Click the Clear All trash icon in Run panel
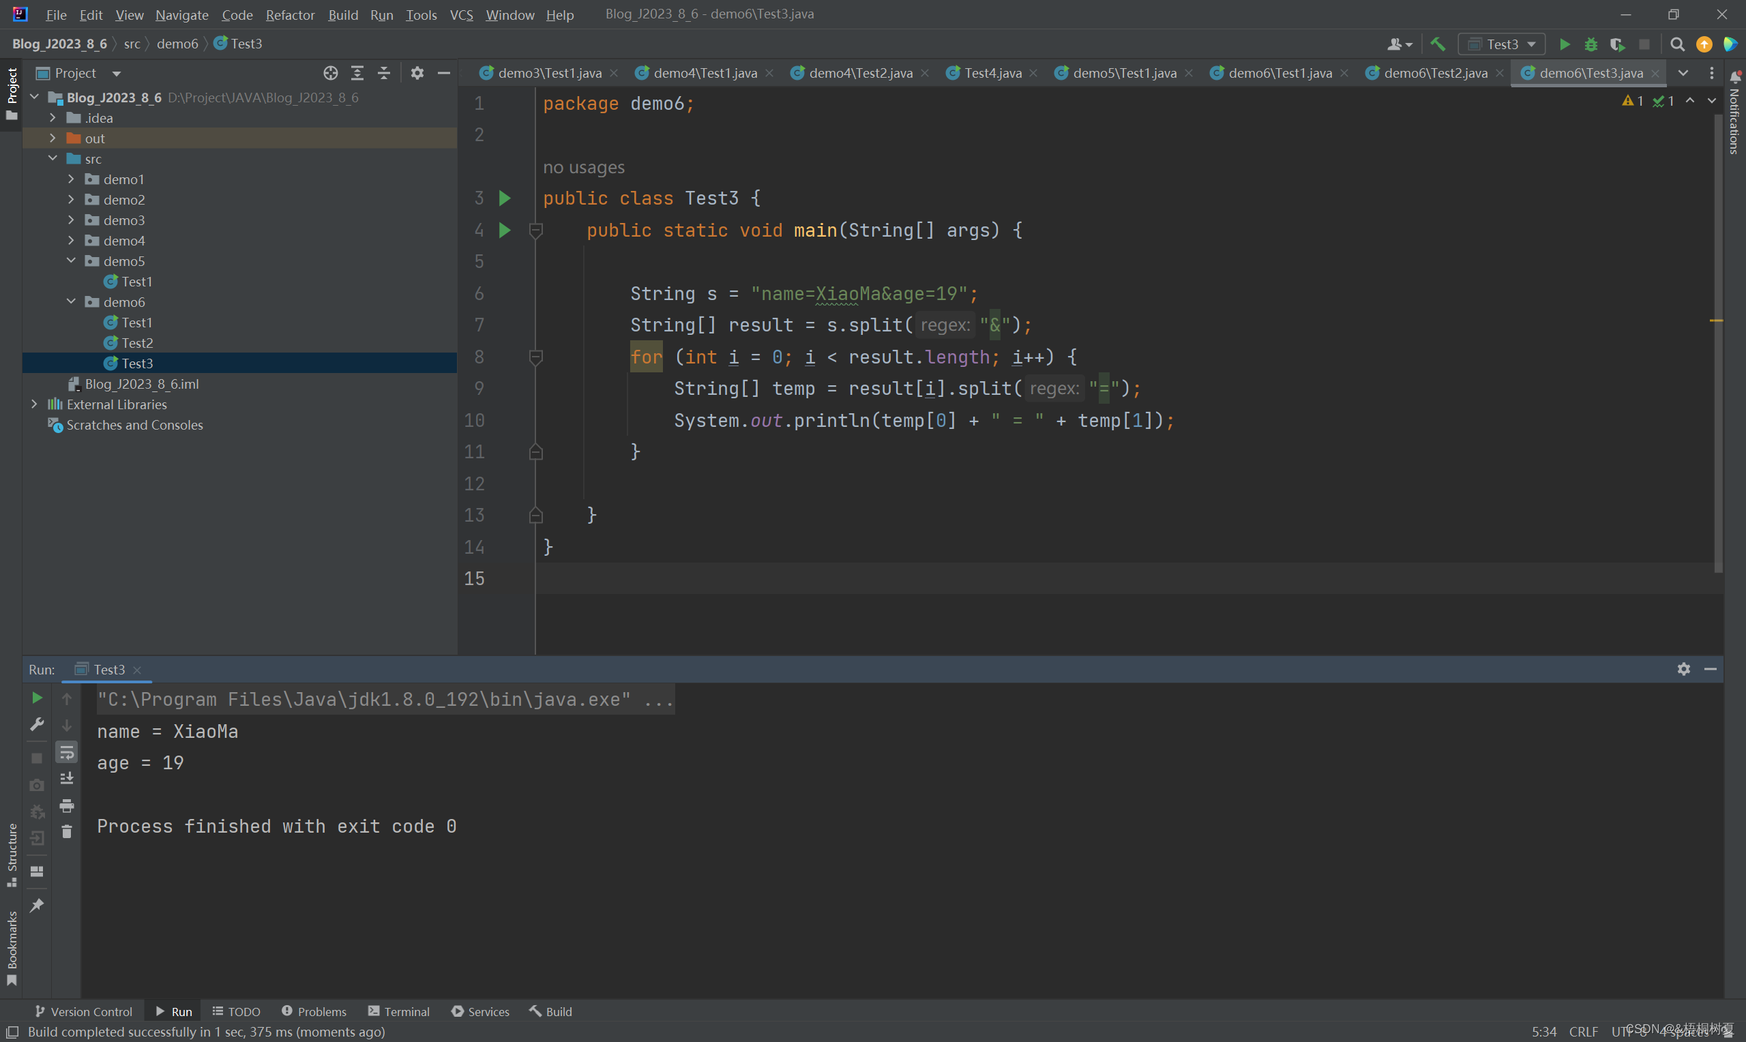Viewport: 1746px width, 1042px height. pos(67,832)
